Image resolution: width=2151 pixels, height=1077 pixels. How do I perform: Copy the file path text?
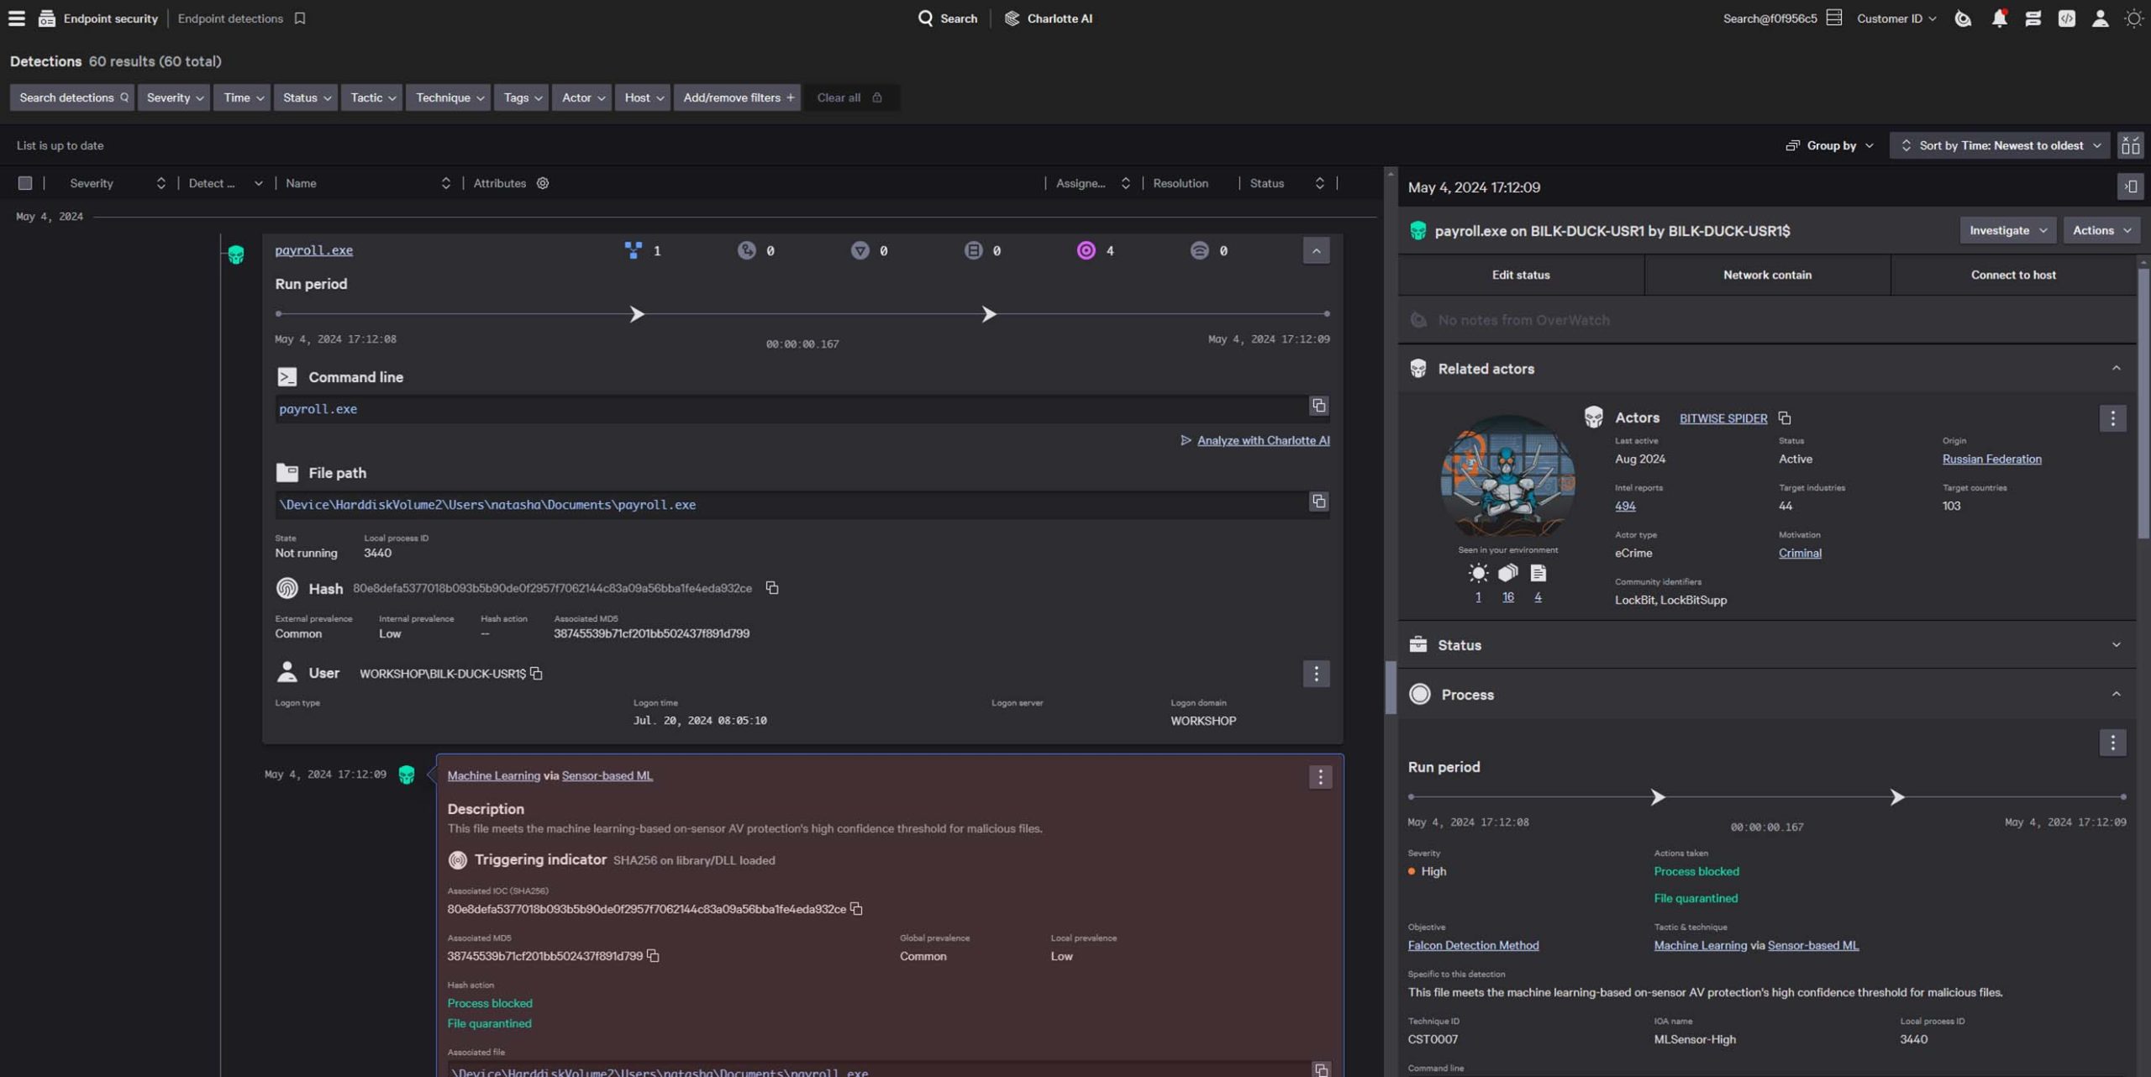pos(1318,502)
